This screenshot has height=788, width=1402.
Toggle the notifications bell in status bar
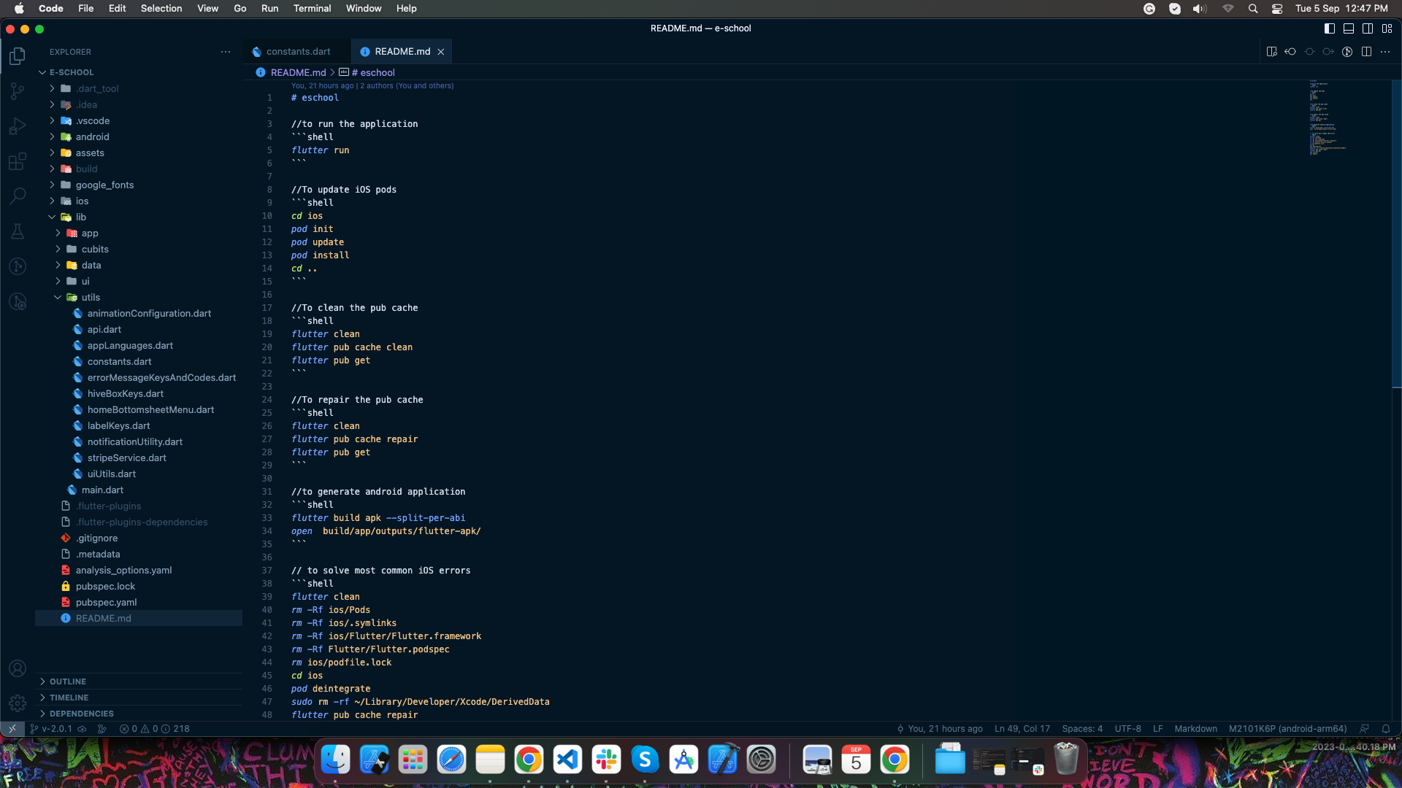(1385, 729)
